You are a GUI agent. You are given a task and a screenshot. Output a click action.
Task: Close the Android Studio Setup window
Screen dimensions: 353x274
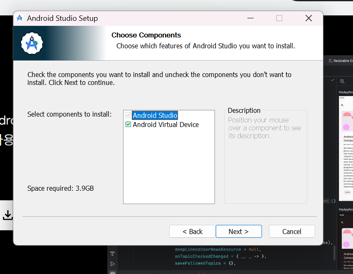coord(309,18)
